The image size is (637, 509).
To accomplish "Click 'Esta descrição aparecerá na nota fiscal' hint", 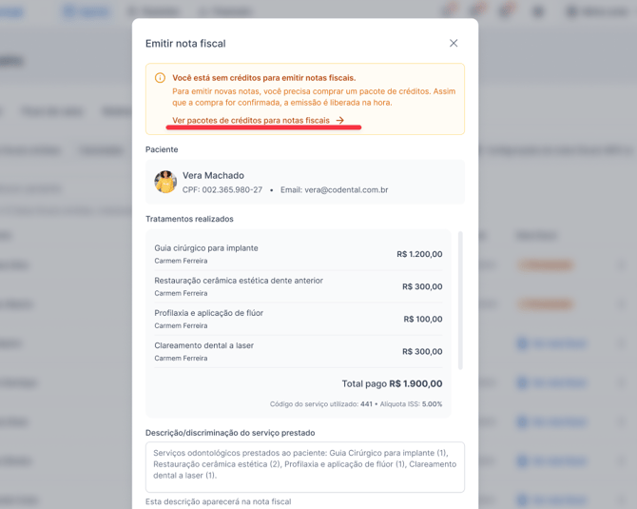I will tap(218, 501).
